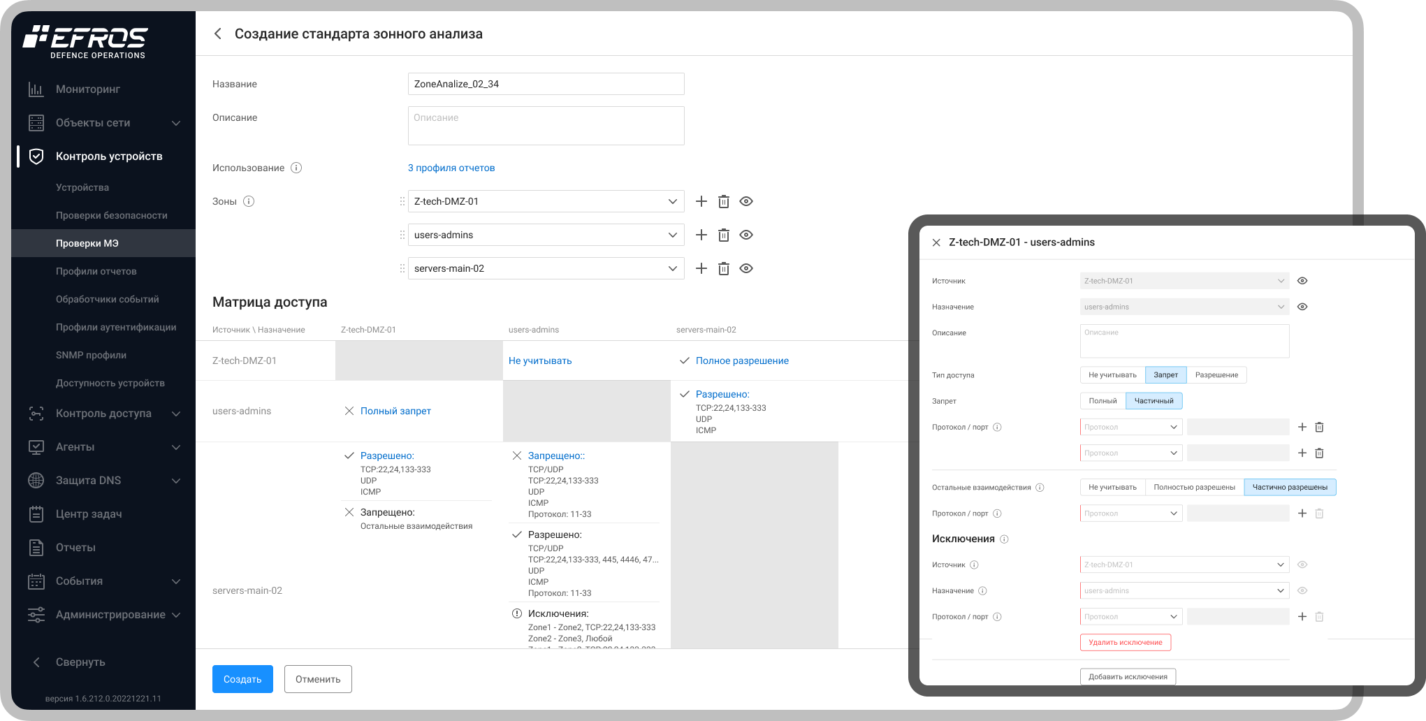This screenshot has height=721, width=1426.
Task: Open the exception Источник Z-tech-DMZ-01 dropdown
Action: (1185, 565)
